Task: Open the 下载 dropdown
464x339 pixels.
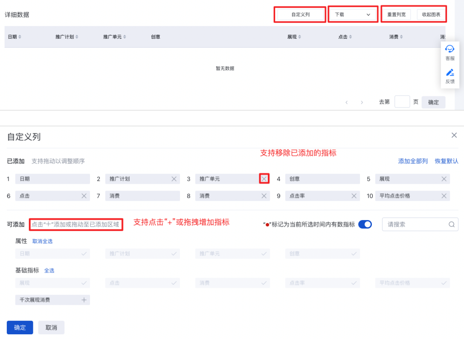Action: click(352, 14)
